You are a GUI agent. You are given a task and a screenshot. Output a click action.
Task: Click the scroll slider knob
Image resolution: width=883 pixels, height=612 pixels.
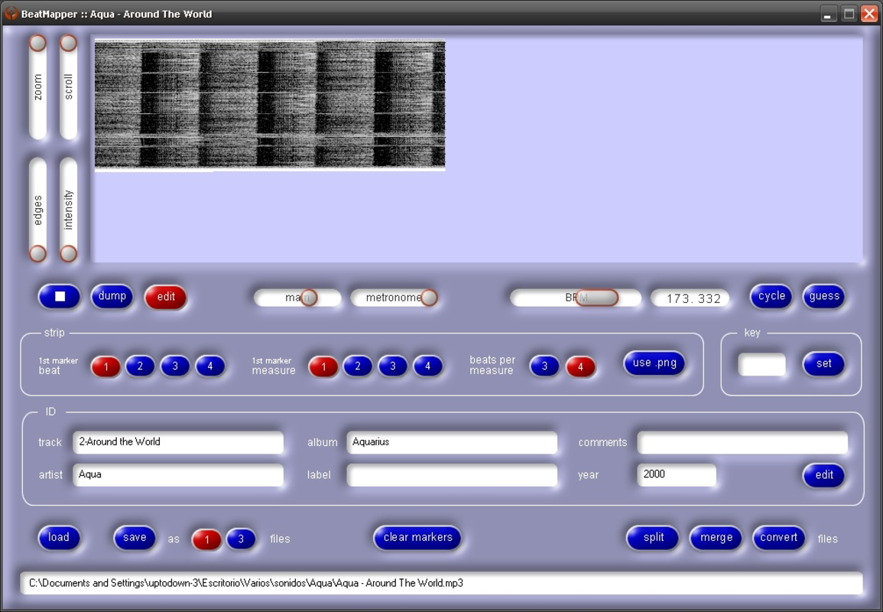tap(68, 44)
